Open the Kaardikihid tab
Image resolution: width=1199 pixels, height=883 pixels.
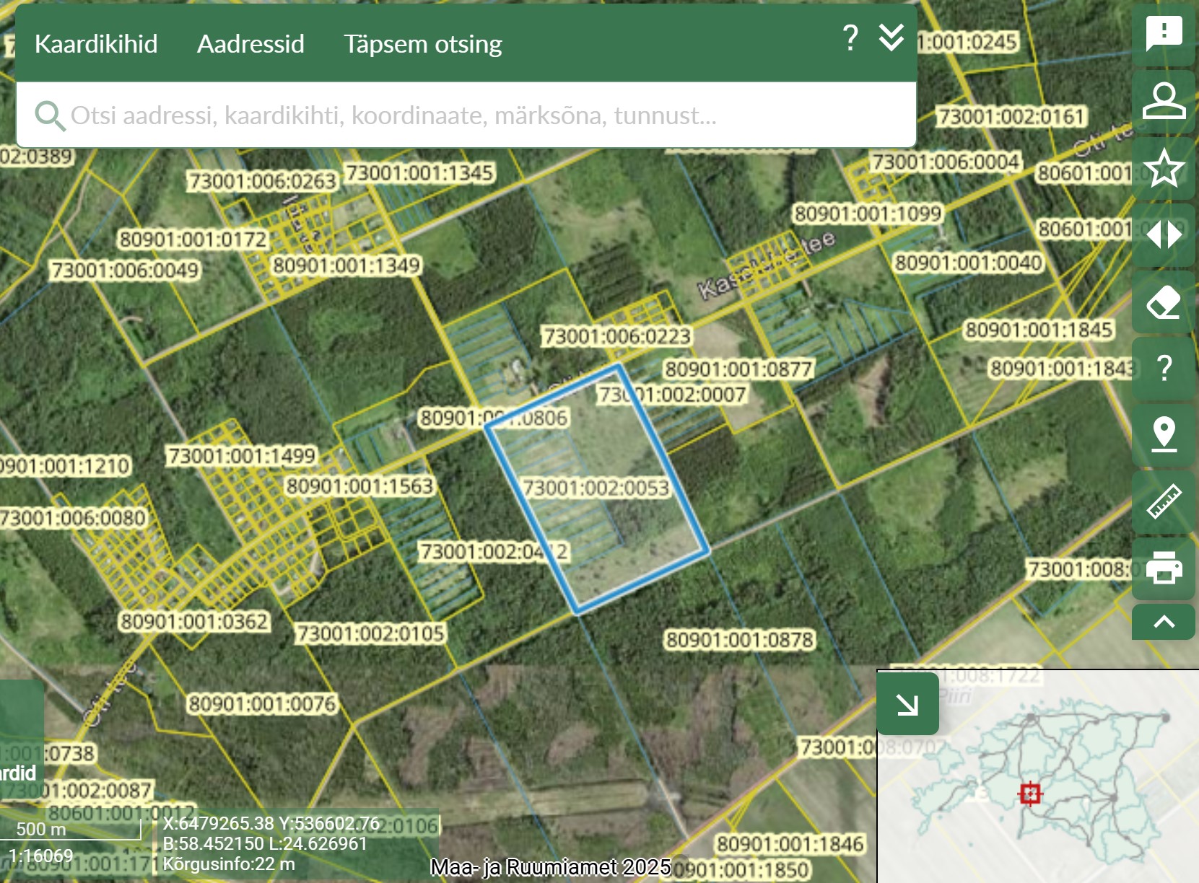pyautogui.click(x=96, y=44)
